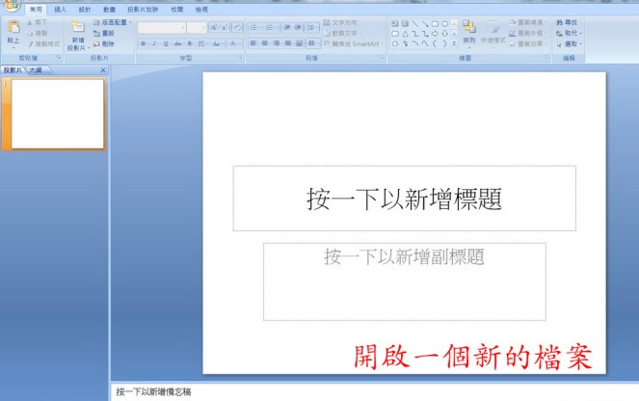Toggle Italic formatting
639x401 pixels.
(154, 43)
